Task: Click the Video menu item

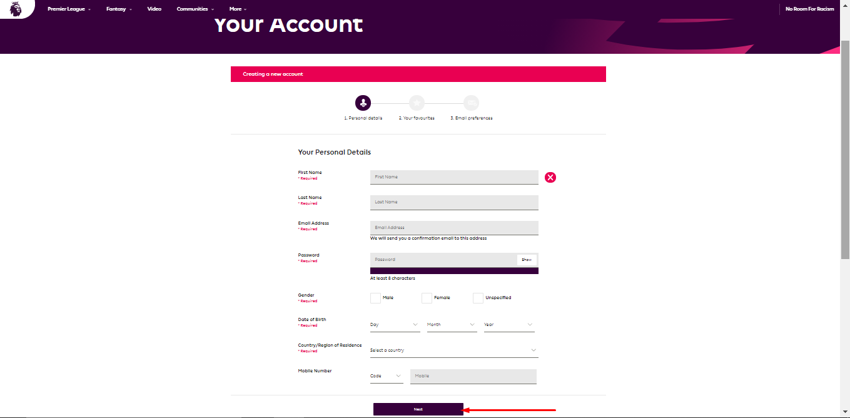Action: tap(154, 9)
